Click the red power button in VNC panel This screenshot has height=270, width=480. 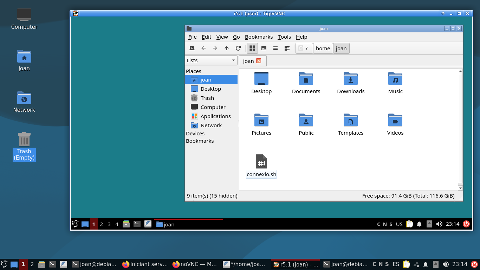point(466,224)
